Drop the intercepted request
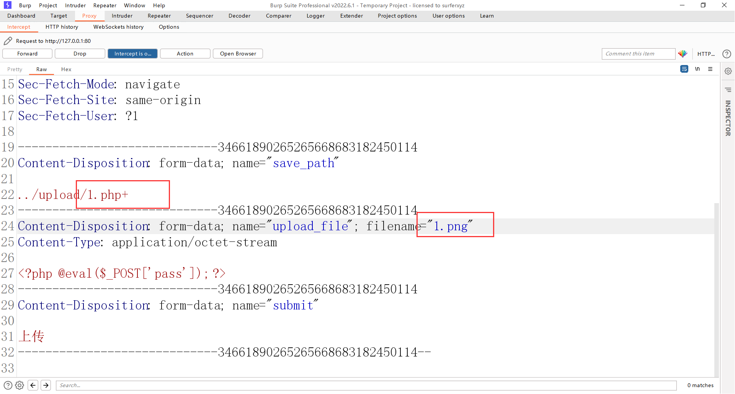The image size is (735, 394). click(x=80, y=54)
